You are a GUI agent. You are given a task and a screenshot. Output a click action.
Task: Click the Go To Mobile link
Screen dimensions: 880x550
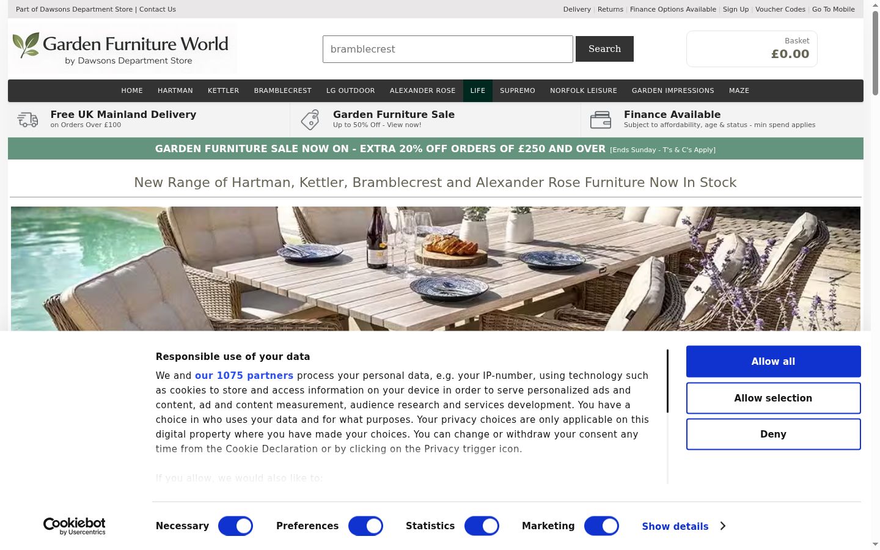[834, 9]
